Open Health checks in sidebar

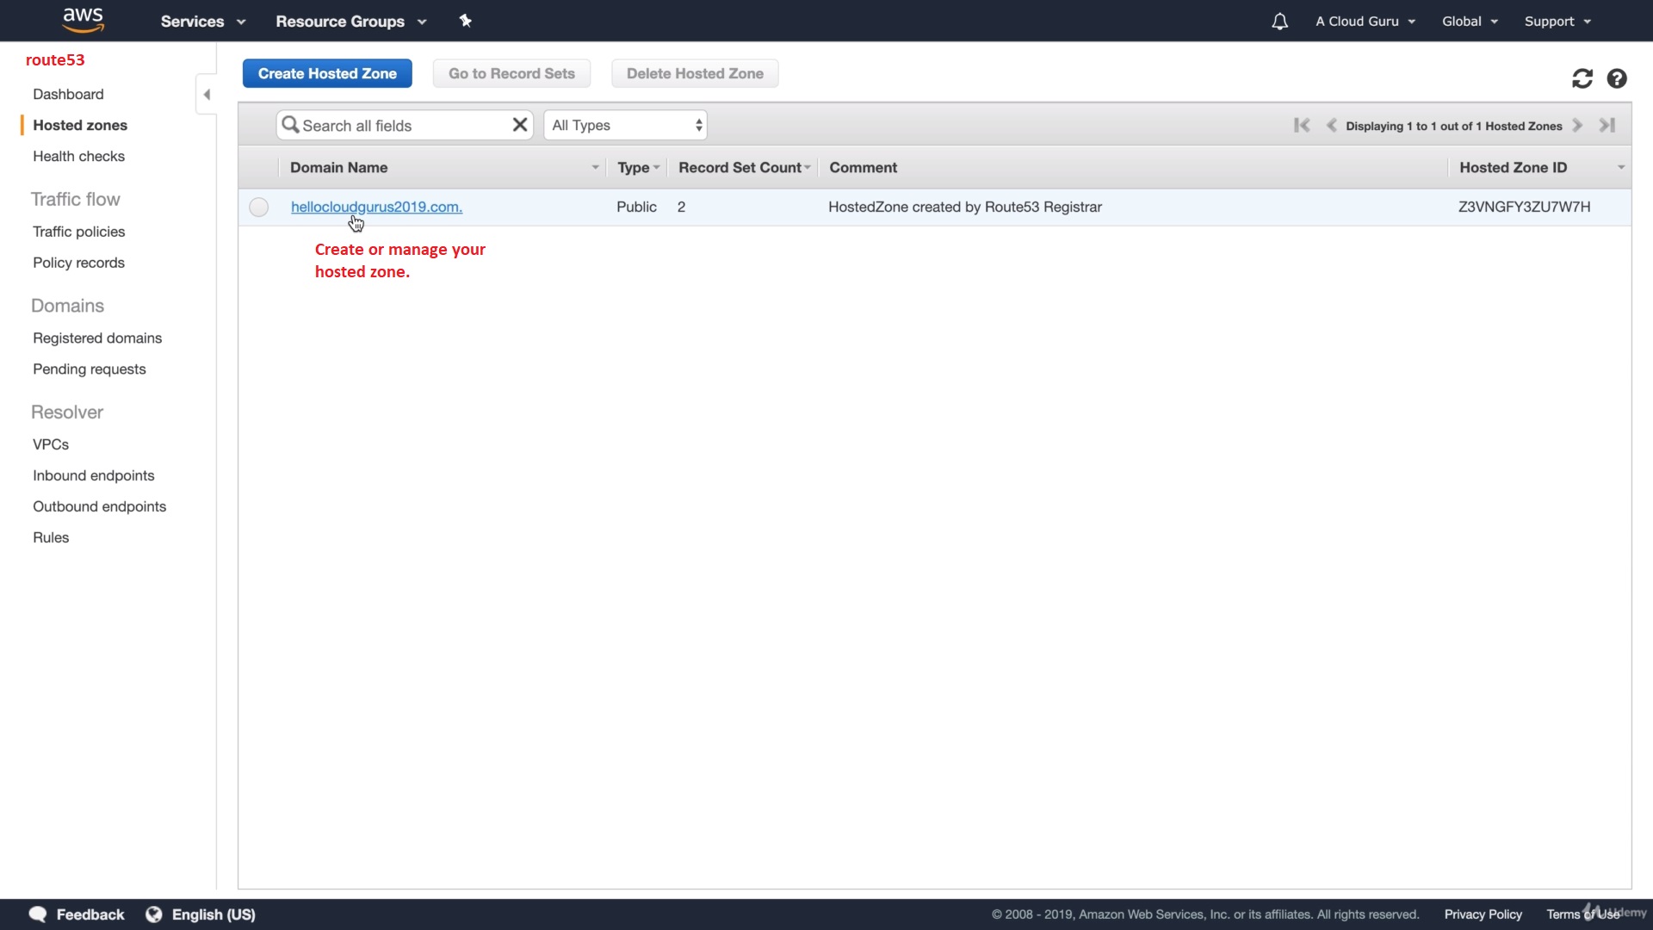78,156
